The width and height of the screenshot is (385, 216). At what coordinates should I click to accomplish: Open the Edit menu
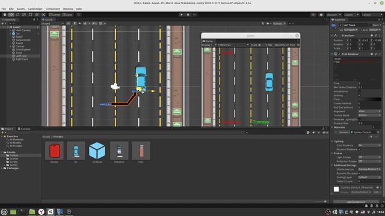[x=11, y=9]
